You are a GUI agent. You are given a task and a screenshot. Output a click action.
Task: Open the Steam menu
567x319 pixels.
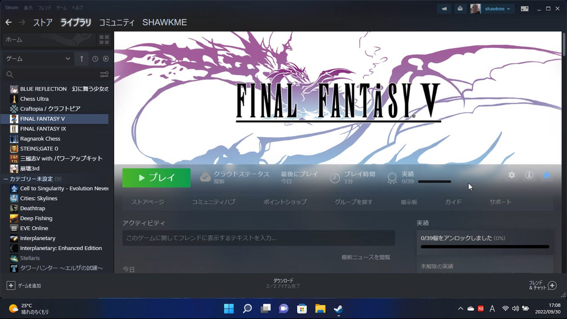tap(12, 8)
